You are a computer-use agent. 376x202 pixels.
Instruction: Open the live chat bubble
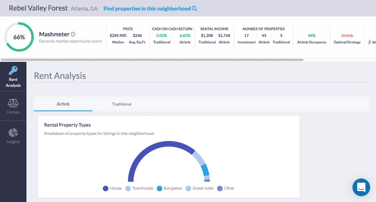tap(361, 187)
